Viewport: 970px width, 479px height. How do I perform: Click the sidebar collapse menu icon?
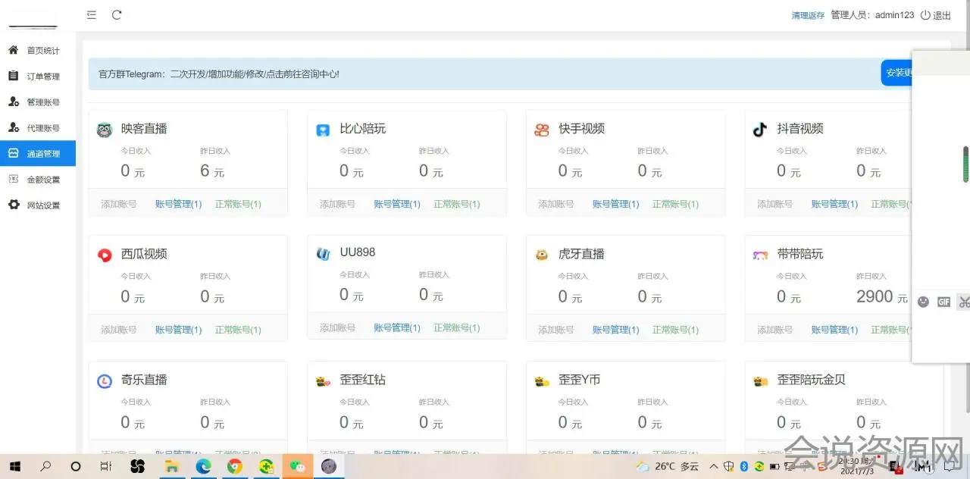92,15
